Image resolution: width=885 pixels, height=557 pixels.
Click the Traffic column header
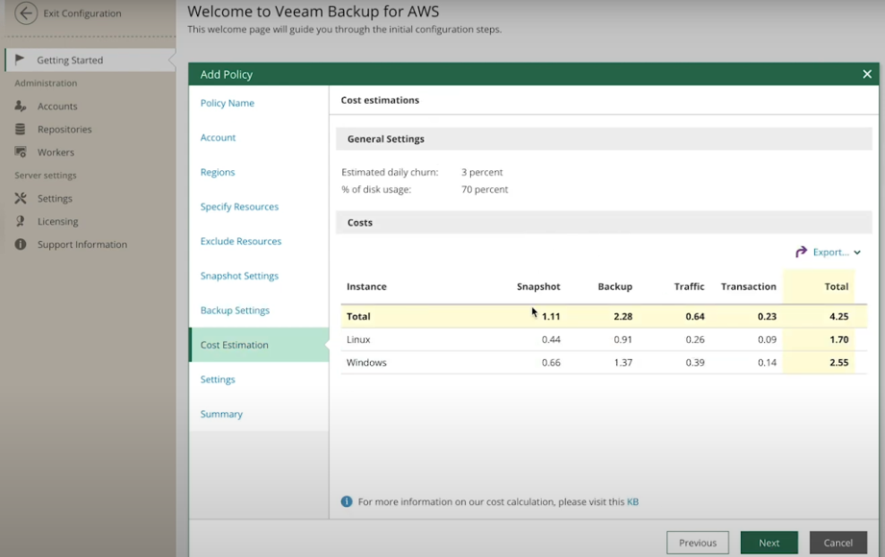click(x=689, y=287)
